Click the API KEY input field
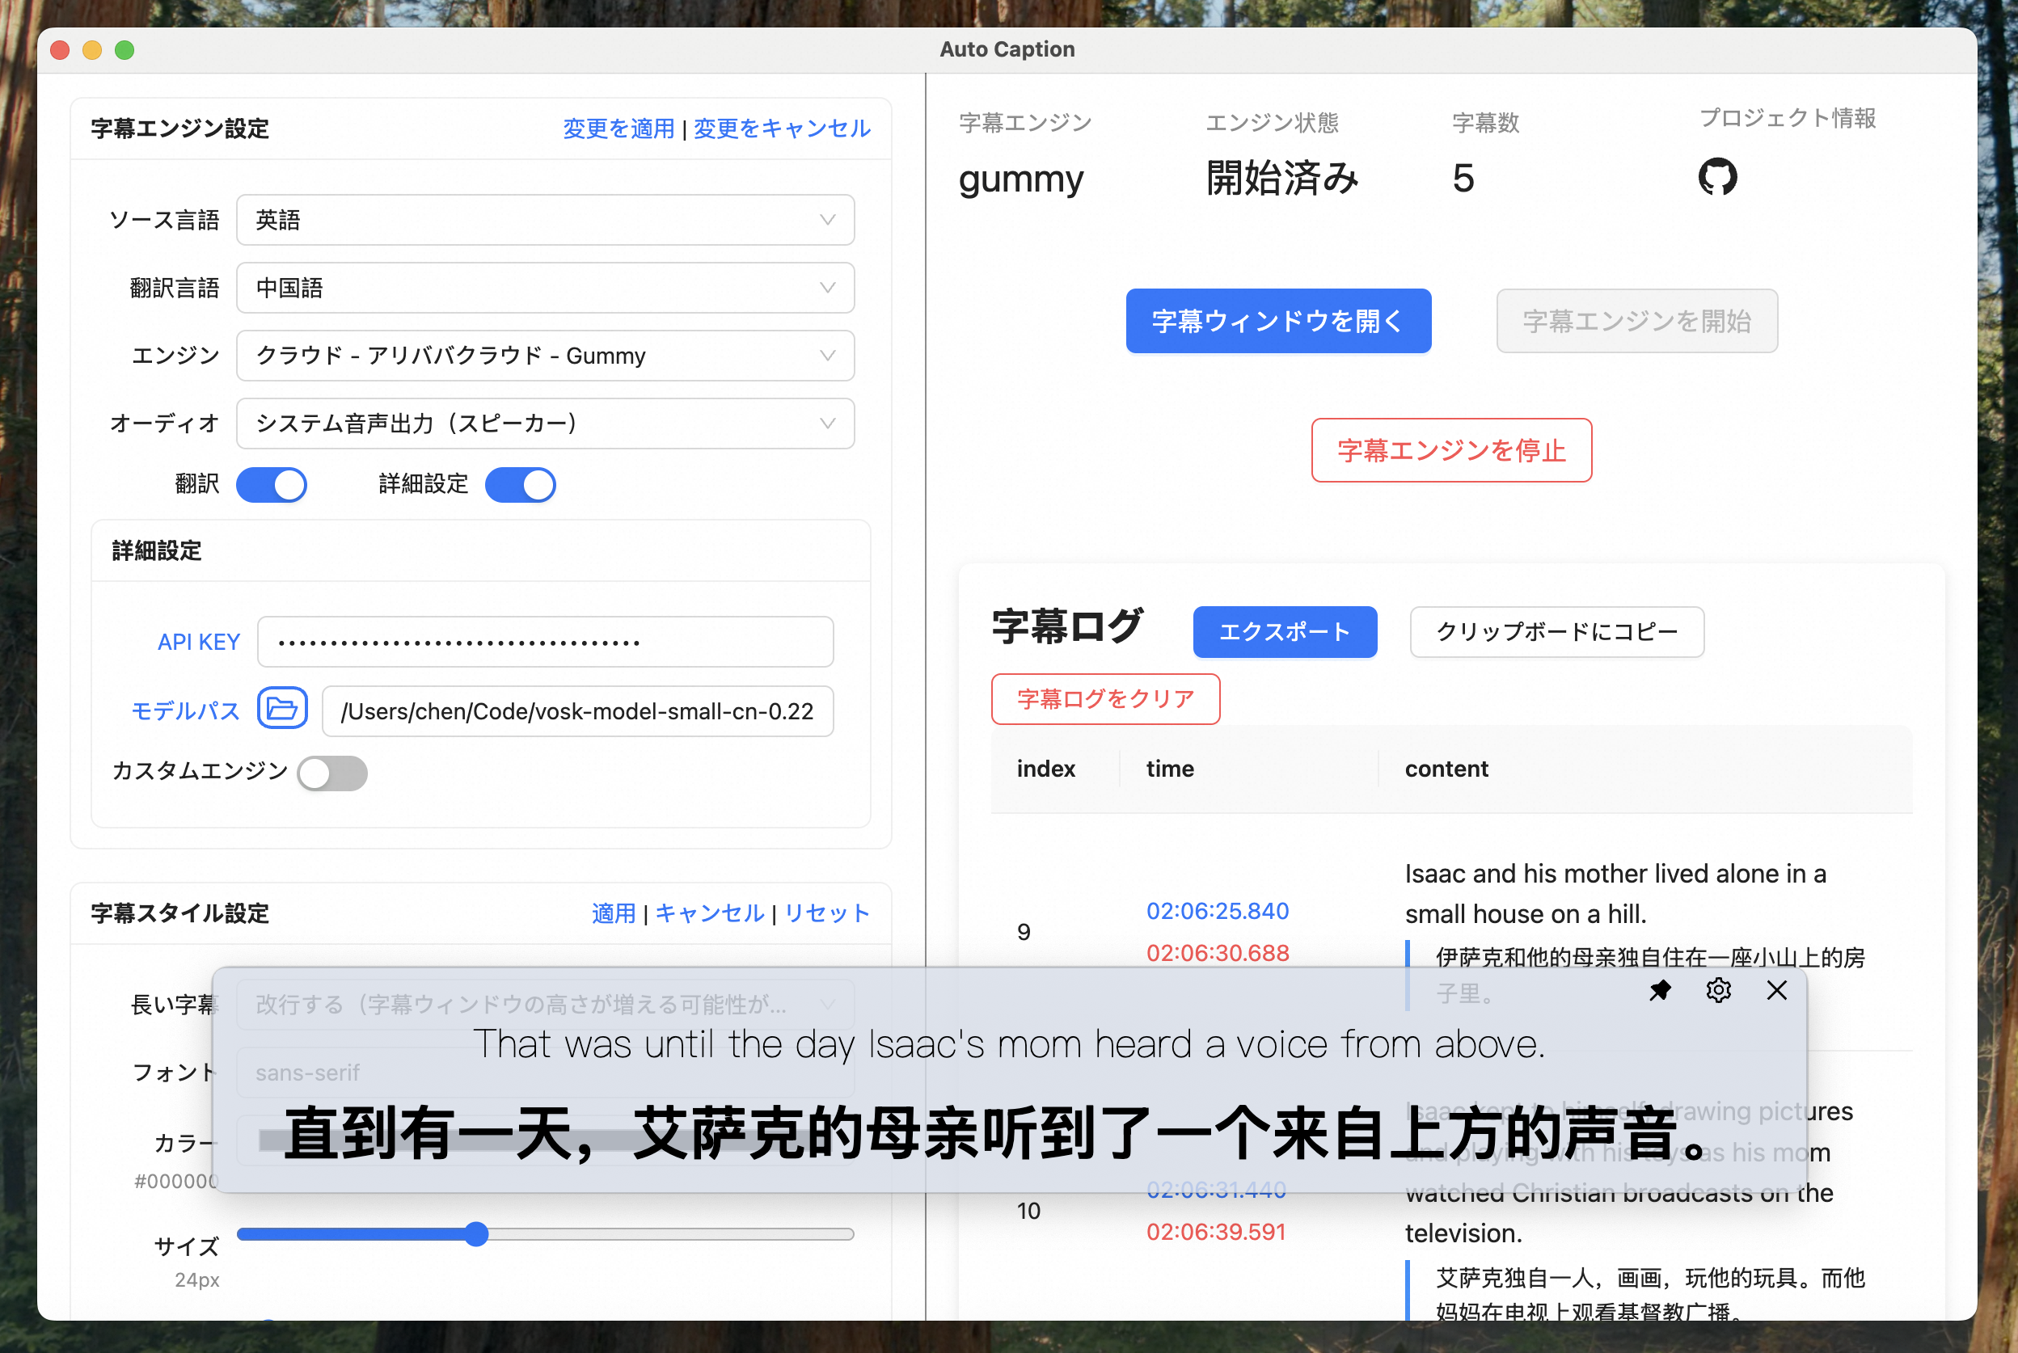The width and height of the screenshot is (2018, 1353). 545,642
